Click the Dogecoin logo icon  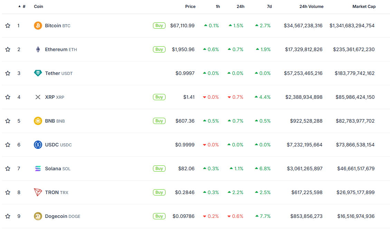pyautogui.click(x=38, y=216)
